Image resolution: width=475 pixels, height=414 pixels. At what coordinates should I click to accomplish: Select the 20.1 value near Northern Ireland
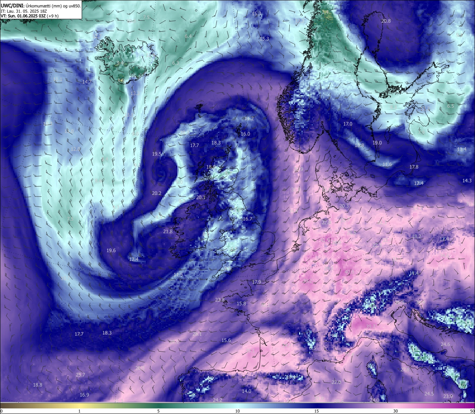pyautogui.click(x=201, y=198)
